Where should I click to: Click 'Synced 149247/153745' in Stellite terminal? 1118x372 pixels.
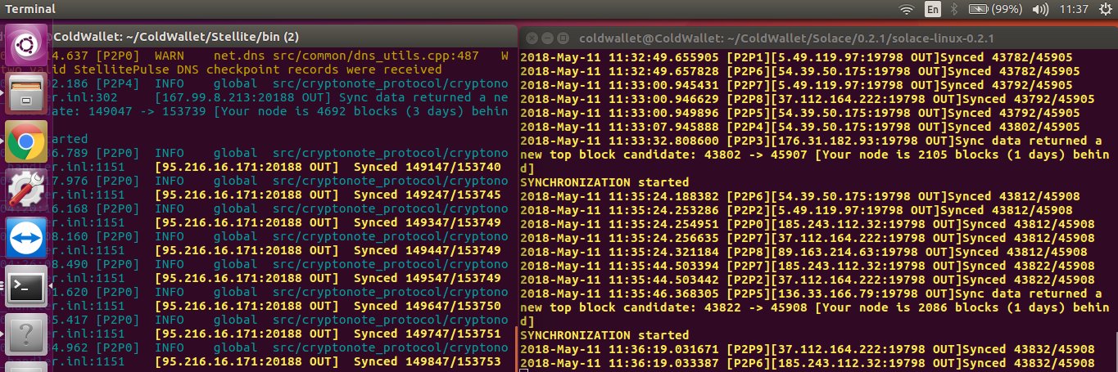coord(428,195)
